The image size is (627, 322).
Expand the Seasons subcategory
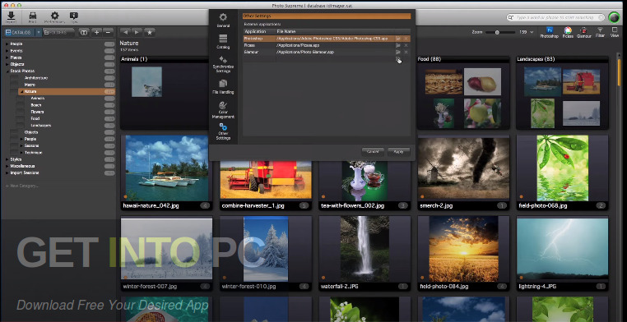(x=21, y=145)
